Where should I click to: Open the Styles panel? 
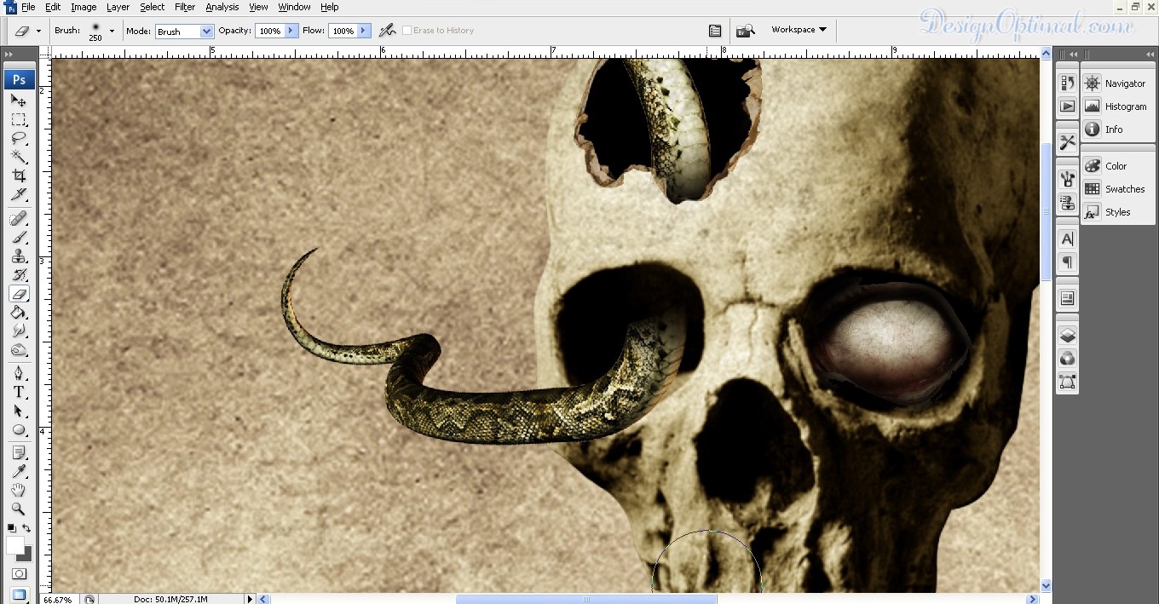click(1116, 212)
